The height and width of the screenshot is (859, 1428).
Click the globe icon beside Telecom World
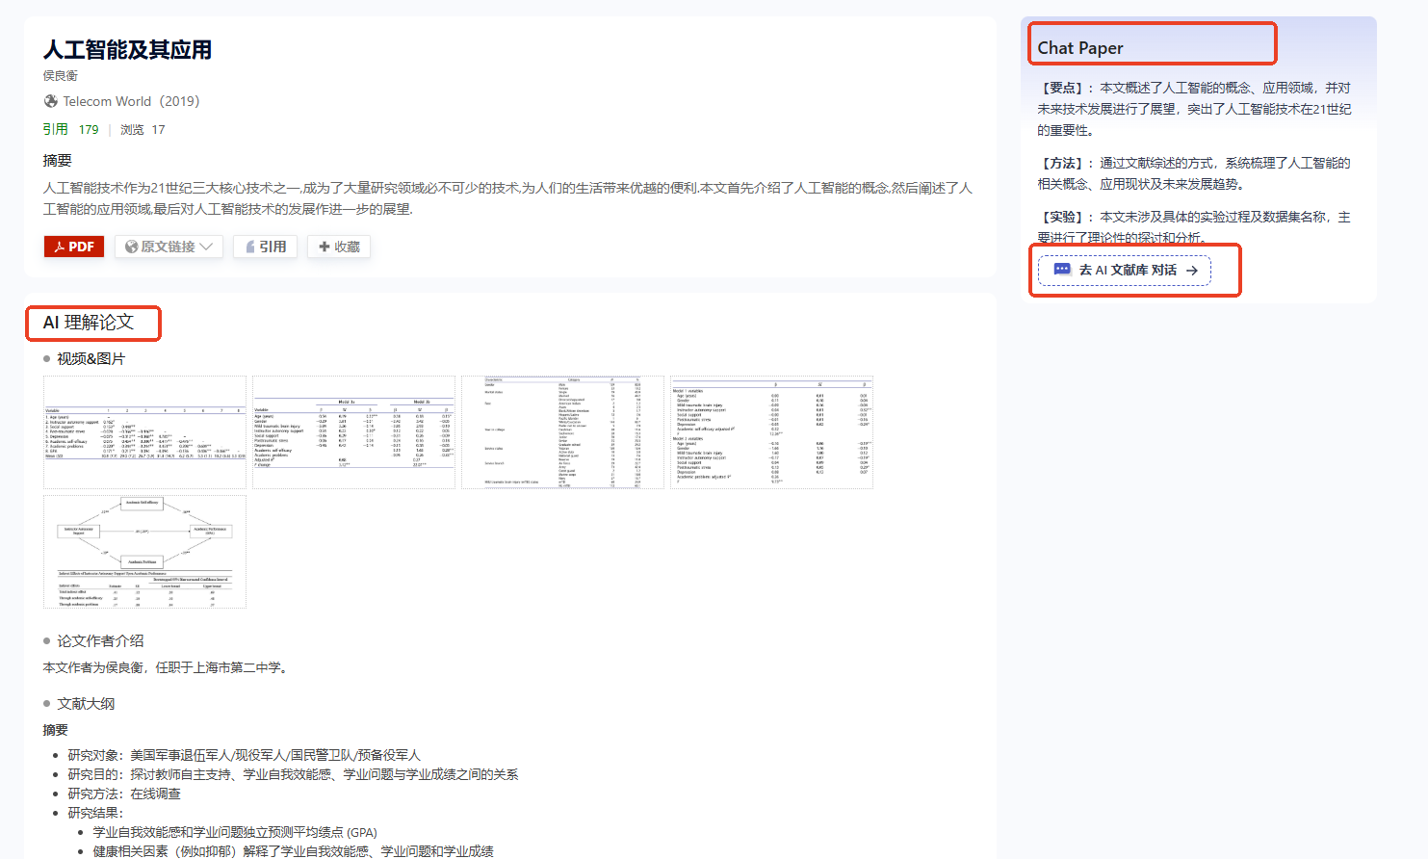coord(49,100)
